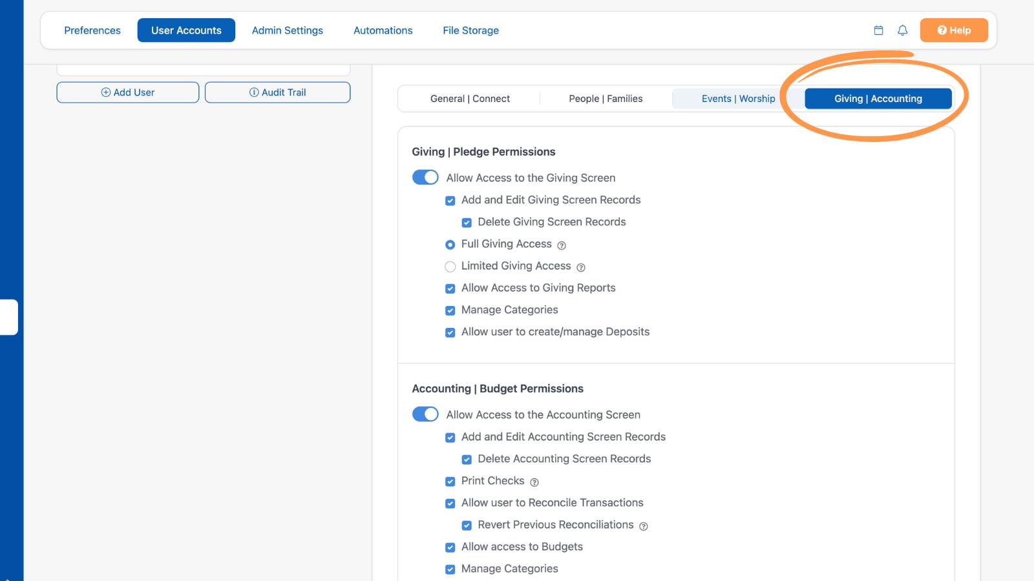1034x581 pixels.
Task: Switch to Events | Worship permissions tab
Action: tap(738, 99)
